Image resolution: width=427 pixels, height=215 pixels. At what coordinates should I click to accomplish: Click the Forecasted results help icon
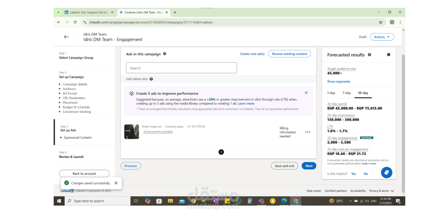click(x=370, y=55)
